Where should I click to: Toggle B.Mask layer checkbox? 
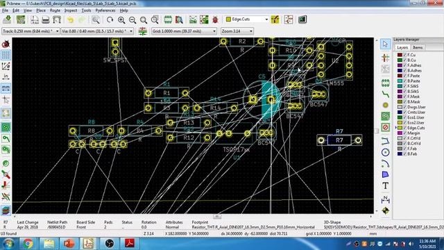tap(404, 102)
